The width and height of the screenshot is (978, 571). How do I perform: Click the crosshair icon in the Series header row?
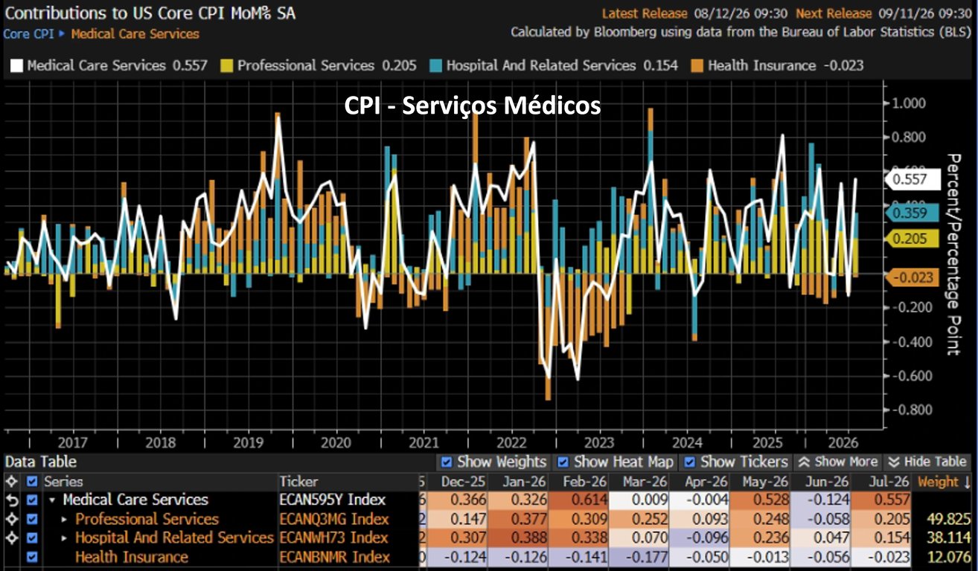pyautogui.click(x=10, y=482)
